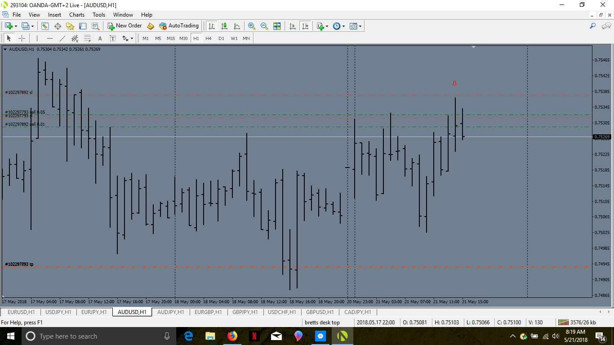614x345 pixels.
Task: Select the Fibonacci retracement drawing tool
Action: pos(88,39)
